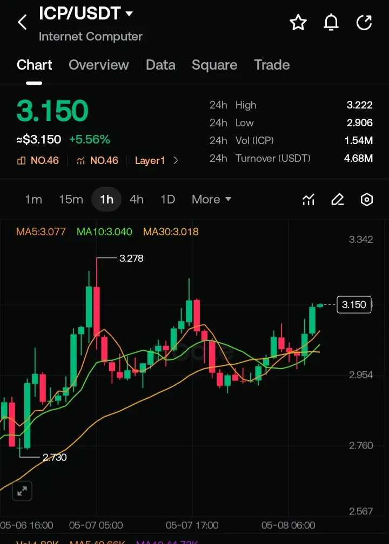Tap the 05-06 16:00 time axis label
Screen dimensions: 389x544
click(26, 525)
